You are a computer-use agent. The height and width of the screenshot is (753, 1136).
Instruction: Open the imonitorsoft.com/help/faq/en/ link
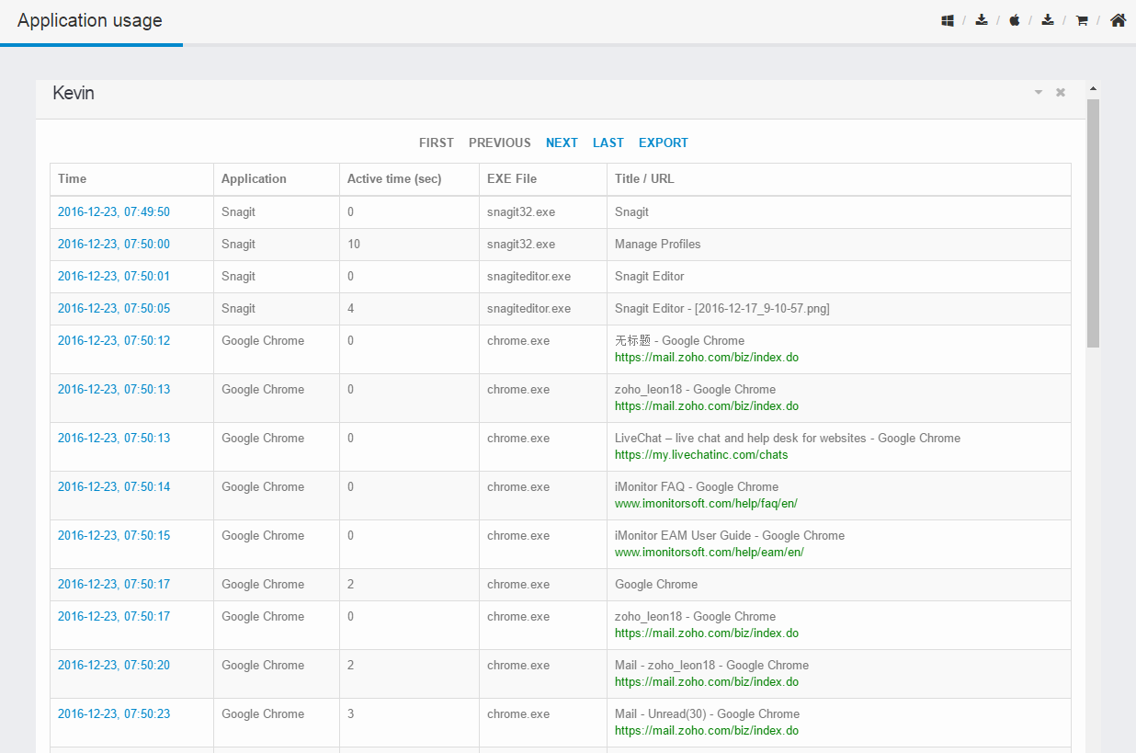pos(706,503)
